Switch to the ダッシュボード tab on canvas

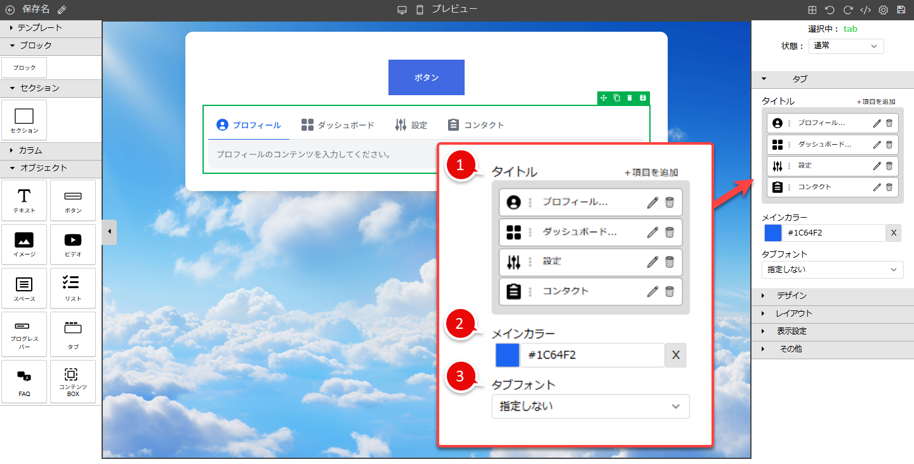click(x=338, y=125)
